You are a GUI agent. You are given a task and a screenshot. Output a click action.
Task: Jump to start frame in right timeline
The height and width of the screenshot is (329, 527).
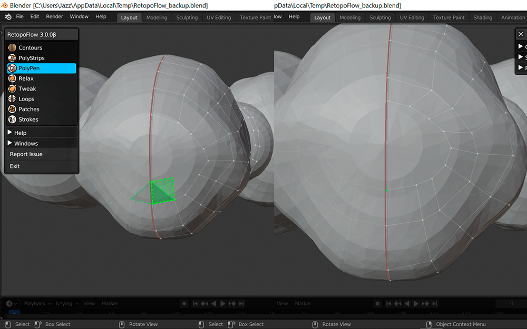(x=388, y=304)
